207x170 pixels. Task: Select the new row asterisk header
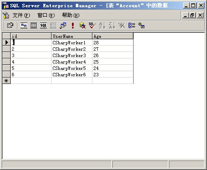tap(6, 81)
